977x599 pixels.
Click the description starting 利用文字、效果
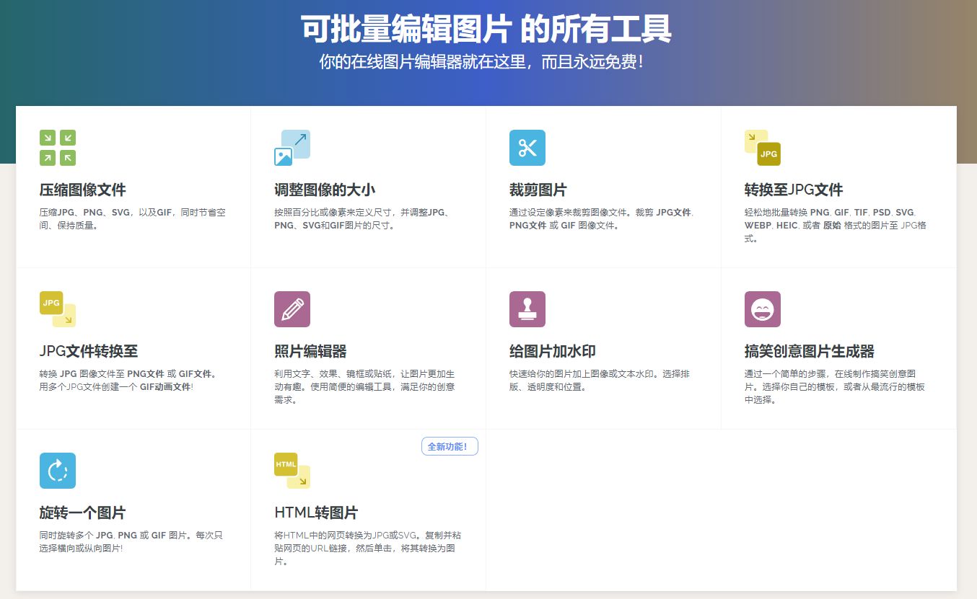tap(364, 387)
